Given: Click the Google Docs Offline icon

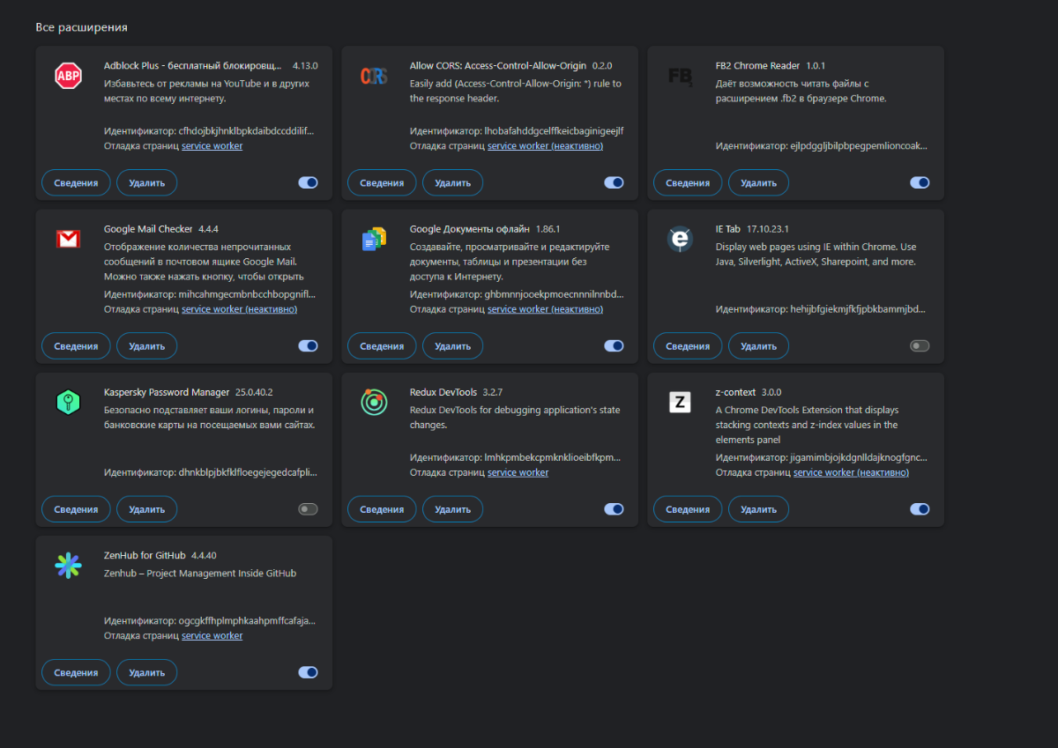Looking at the screenshot, I should (x=374, y=240).
